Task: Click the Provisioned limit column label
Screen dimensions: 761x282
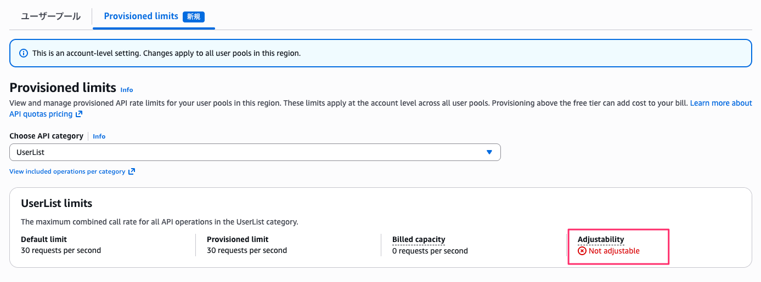Action: coord(238,239)
